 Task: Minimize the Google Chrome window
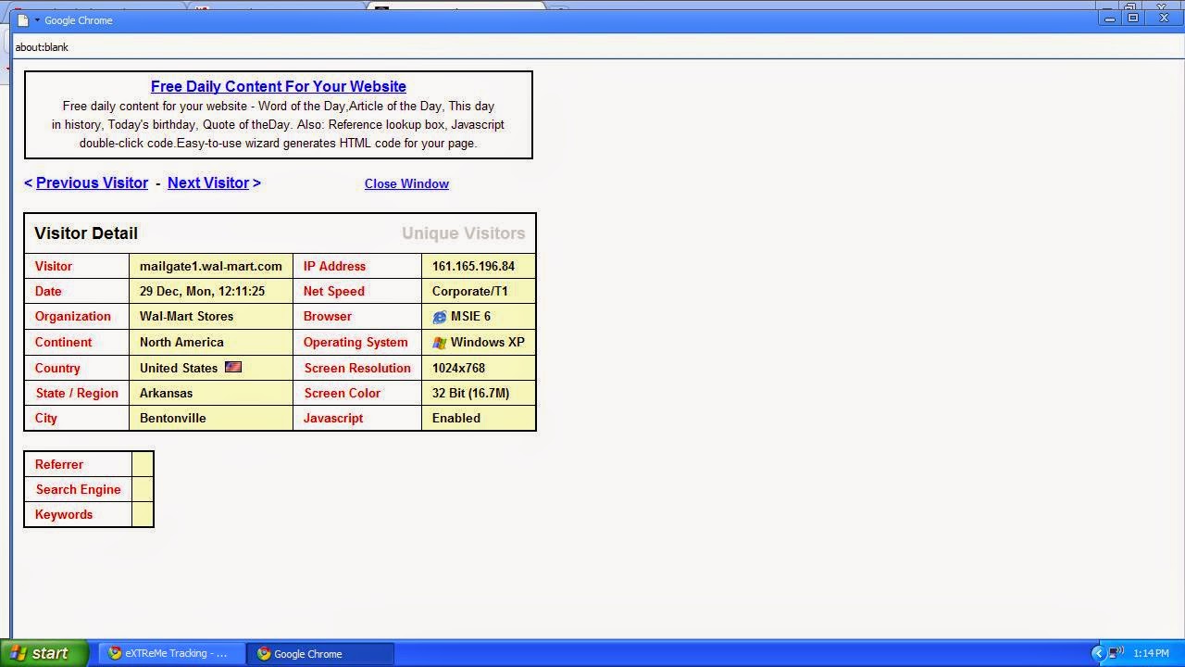1110,19
